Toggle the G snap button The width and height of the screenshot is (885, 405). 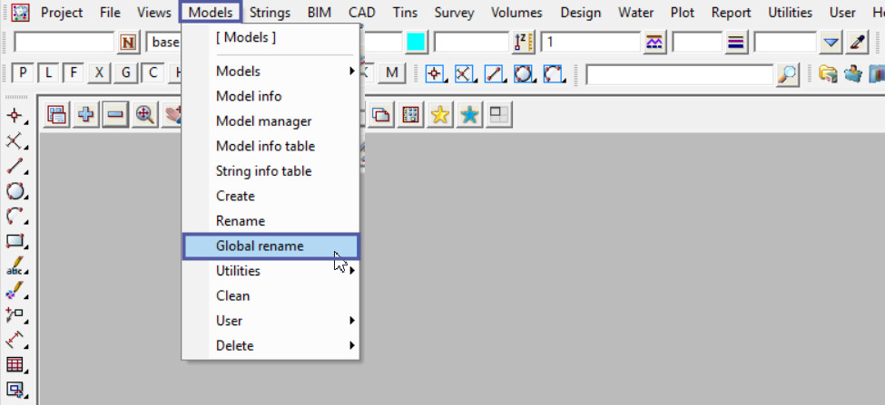127,73
